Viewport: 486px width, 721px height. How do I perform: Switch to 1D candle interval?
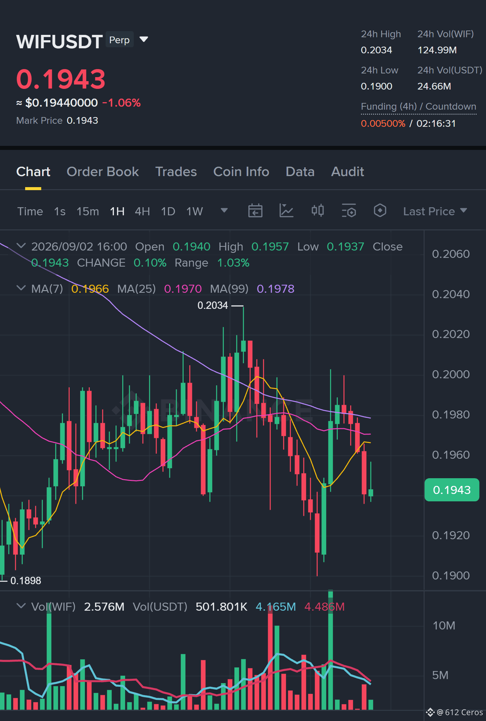pos(168,211)
